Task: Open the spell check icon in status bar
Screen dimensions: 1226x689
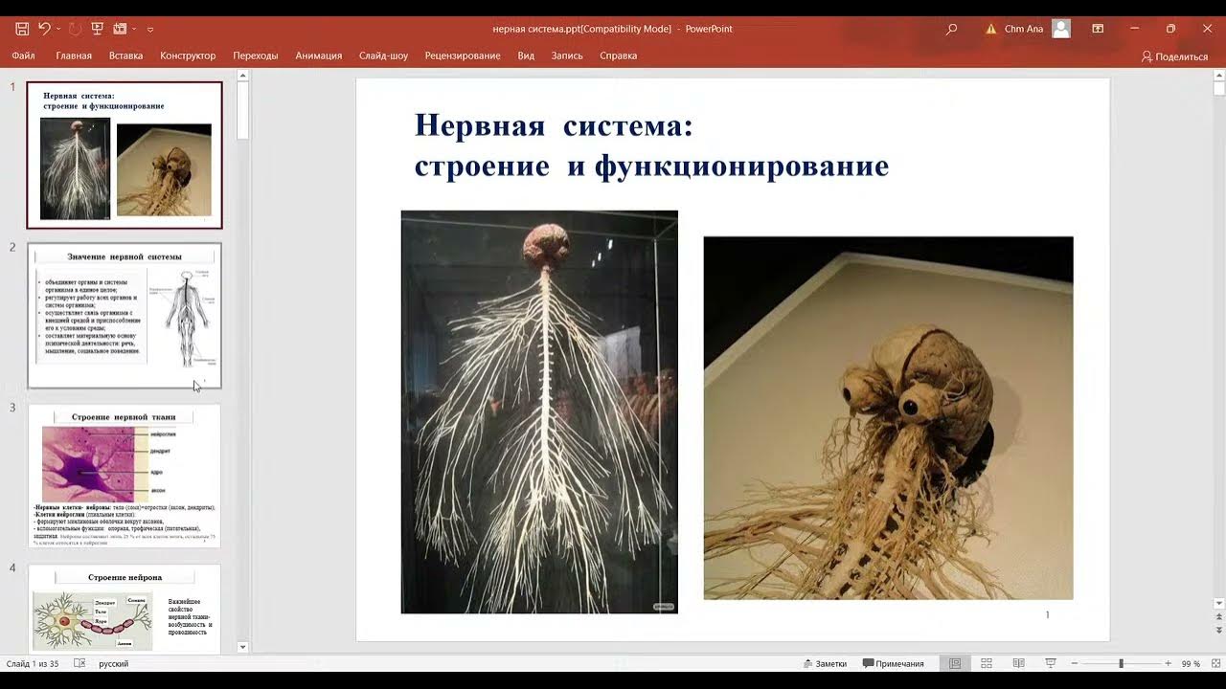Action: tap(79, 663)
